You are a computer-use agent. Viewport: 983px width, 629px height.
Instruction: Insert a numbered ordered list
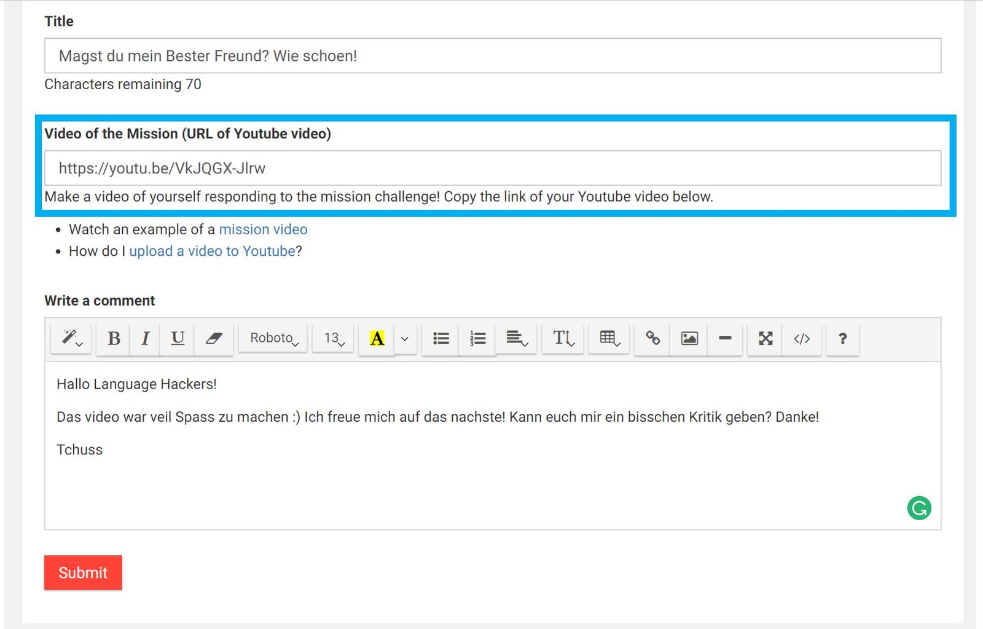(477, 338)
